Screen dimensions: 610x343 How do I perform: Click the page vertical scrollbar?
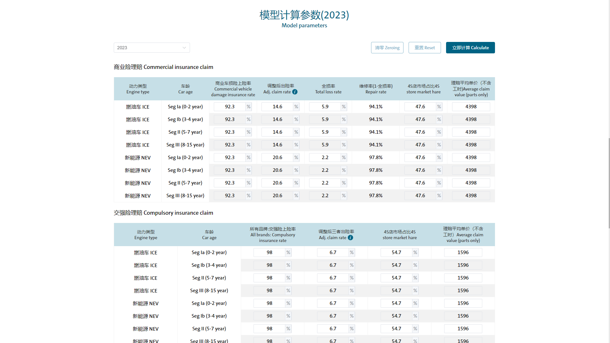coord(609,183)
